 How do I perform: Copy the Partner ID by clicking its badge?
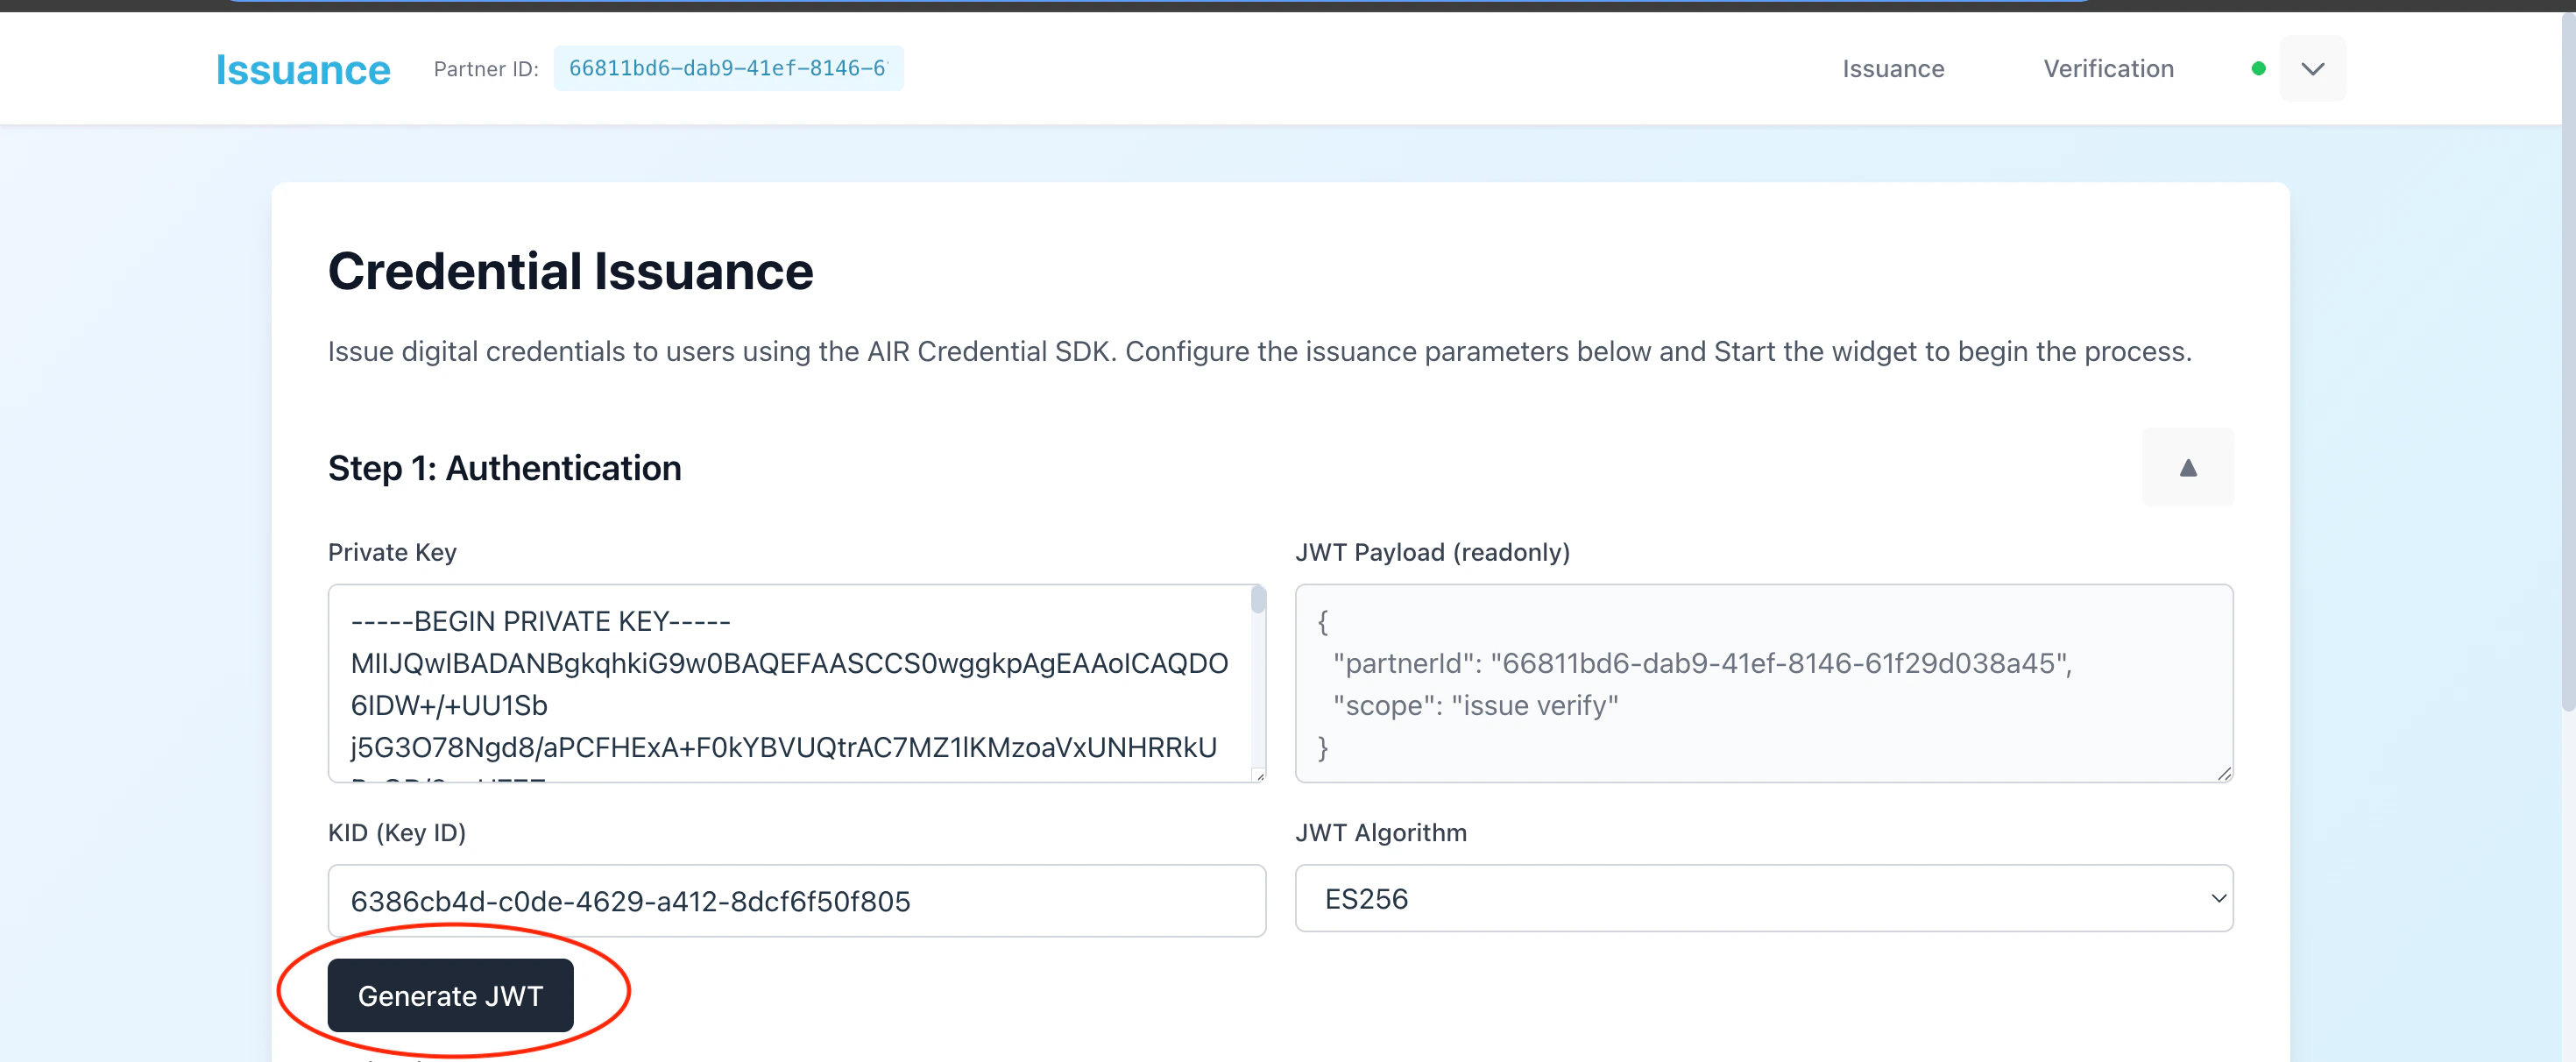click(x=728, y=68)
